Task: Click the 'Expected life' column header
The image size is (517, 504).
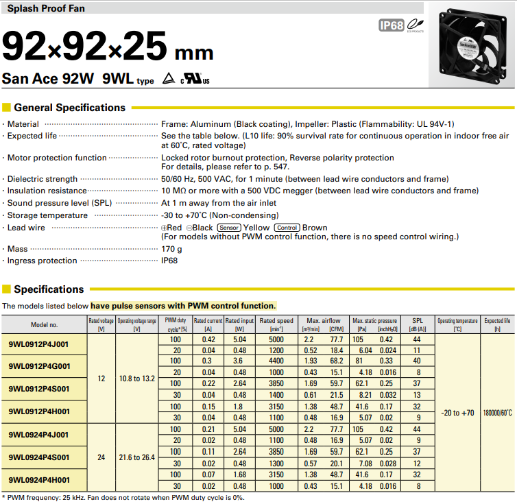Action: tap(496, 324)
